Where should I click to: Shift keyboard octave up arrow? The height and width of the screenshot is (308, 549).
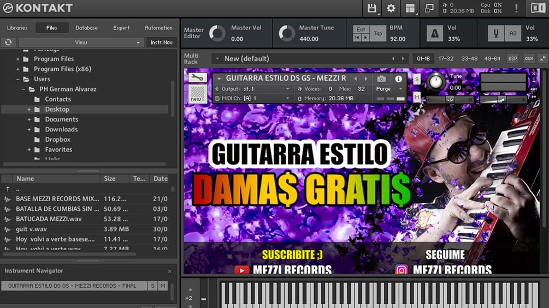[x=190, y=289]
